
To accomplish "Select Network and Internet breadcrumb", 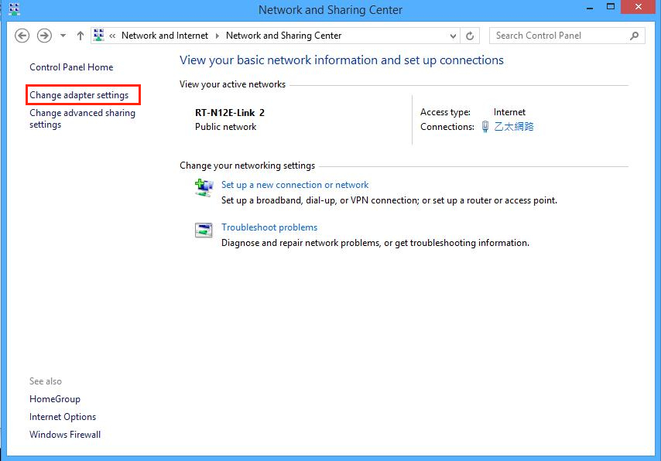I will coord(164,36).
